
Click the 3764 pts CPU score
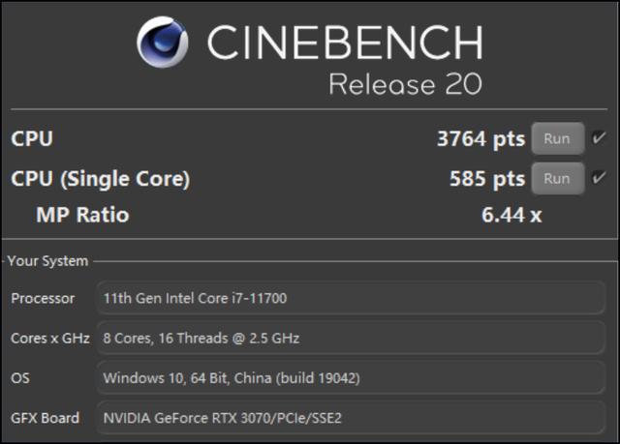(480, 139)
